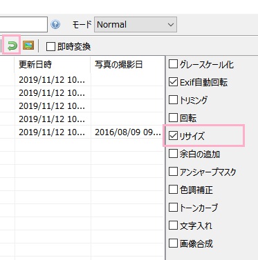Enable the 文字入れ checkbox
This screenshot has height=260, width=258.
click(173, 226)
